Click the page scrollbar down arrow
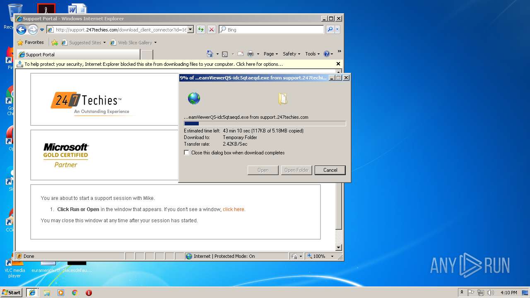Image resolution: width=530 pixels, height=298 pixels. 338,248
